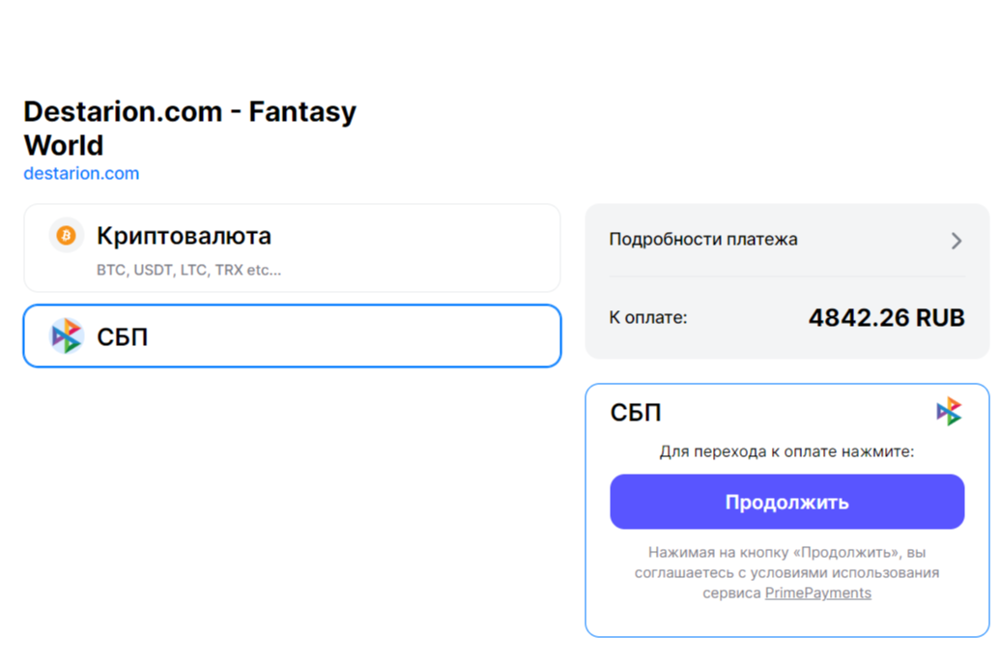The width and height of the screenshot is (1000, 666).
Task: Click the BTC, USDT, LTC, TRX subtitle
Action: (x=188, y=271)
